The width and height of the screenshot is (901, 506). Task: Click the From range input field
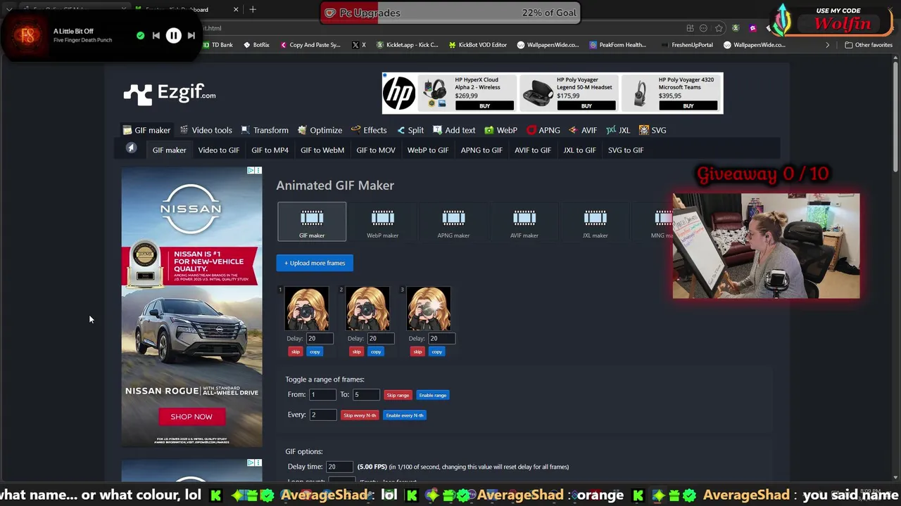pyautogui.click(x=322, y=395)
